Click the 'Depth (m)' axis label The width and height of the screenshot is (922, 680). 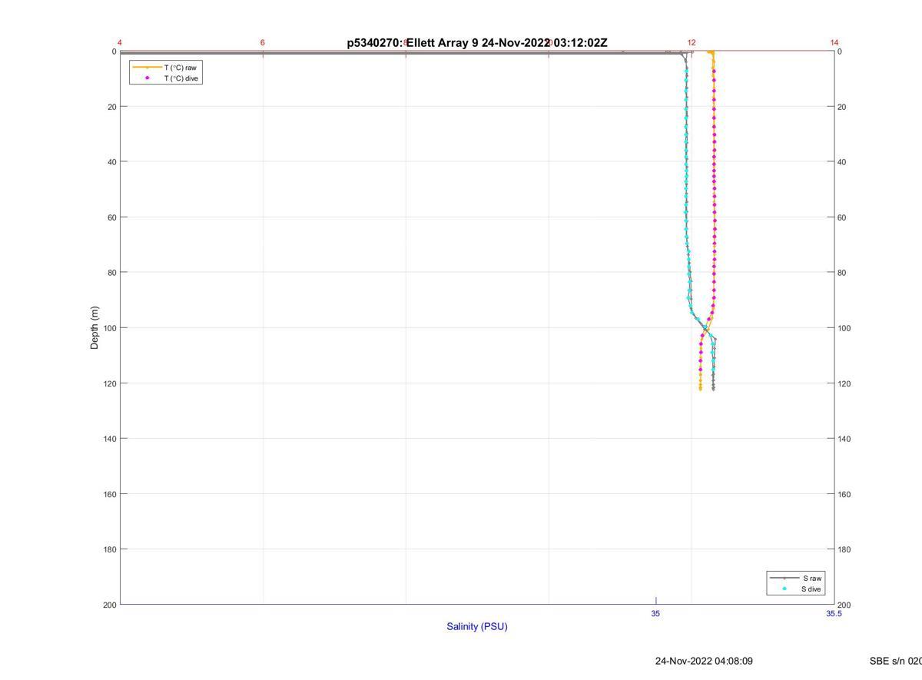click(95, 328)
